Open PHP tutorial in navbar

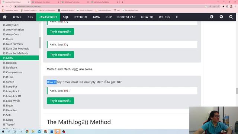coord(109,17)
